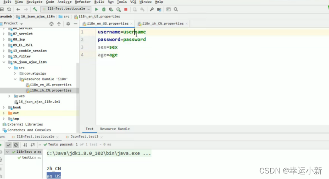Start debugging with the bug icon
Screen dimensions: 329x179
[x=104, y=9]
